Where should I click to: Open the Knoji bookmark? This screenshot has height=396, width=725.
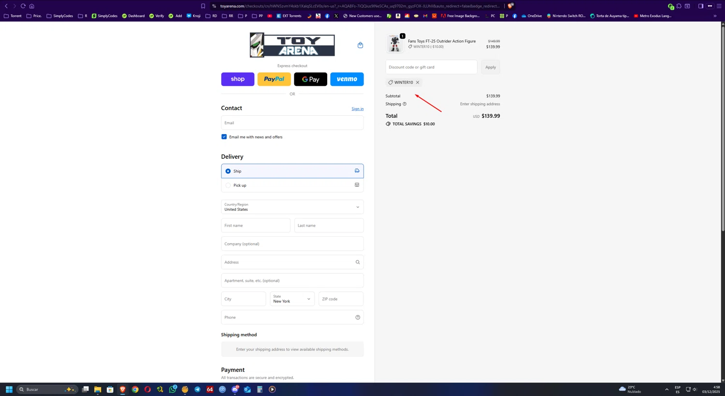tap(193, 16)
